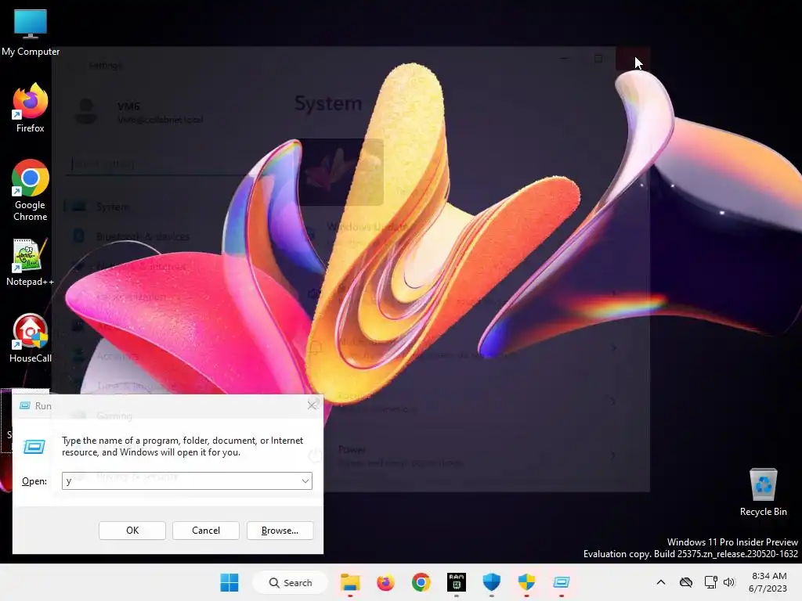Select the Firefox desktop shortcut
The image size is (802, 601).
31,108
